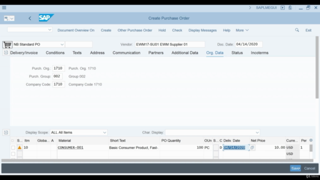Screen dimensions: 320x180
Task: Open the Address tab
Action: [97, 53]
